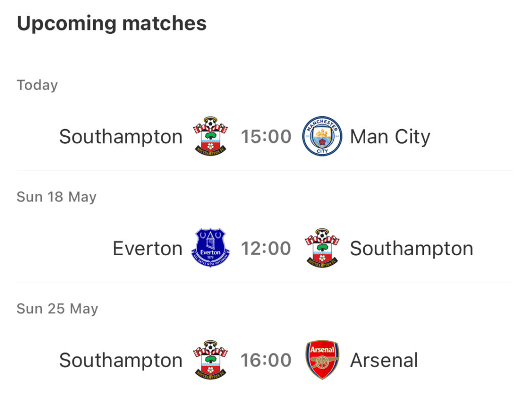Click the Manchester City crest
The height and width of the screenshot is (400, 518).
coord(322,136)
